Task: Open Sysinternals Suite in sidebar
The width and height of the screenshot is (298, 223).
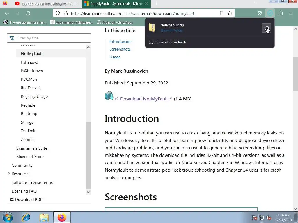Action: click(x=31, y=148)
